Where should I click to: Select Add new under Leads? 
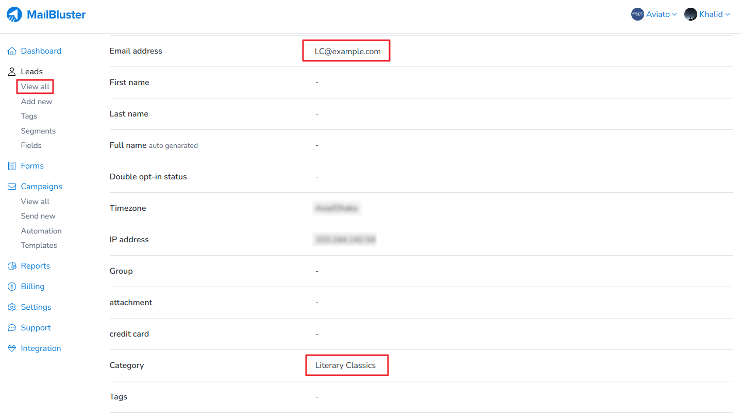[x=37, y=102]
